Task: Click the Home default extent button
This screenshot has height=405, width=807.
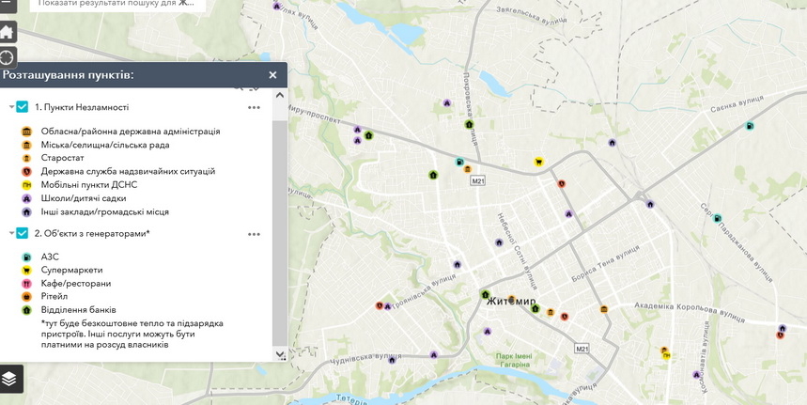Action: pos(7,32)
